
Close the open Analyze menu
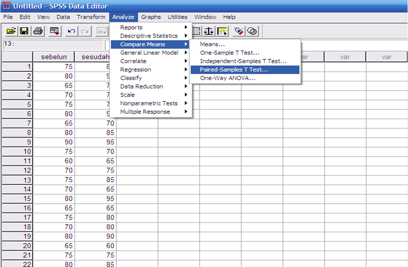point(123,17)
